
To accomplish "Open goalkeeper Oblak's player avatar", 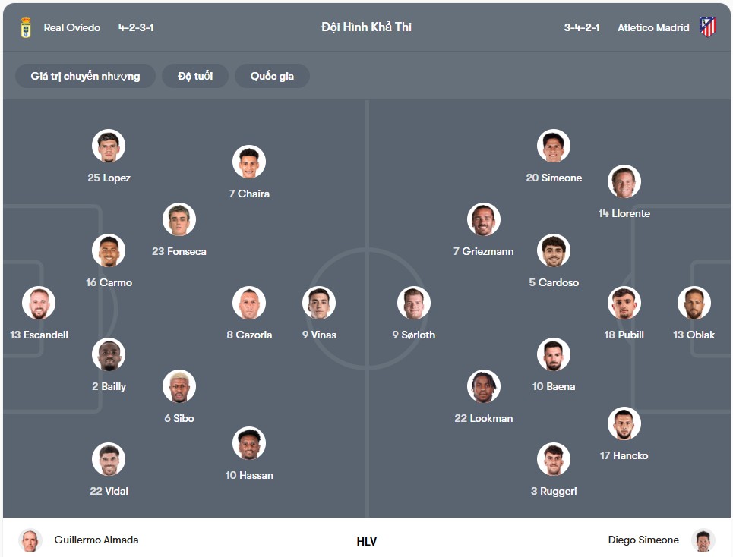I will tap(694, 303).
